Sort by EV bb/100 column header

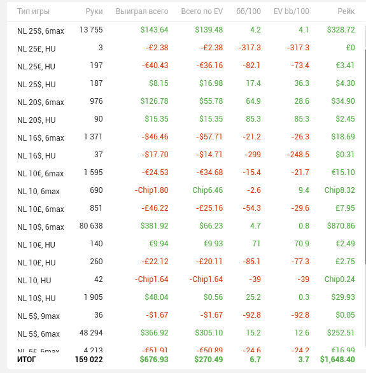click(x=292, y=11)
